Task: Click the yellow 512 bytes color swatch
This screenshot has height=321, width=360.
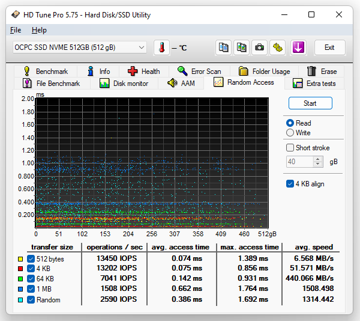Action: click(20, 259)
